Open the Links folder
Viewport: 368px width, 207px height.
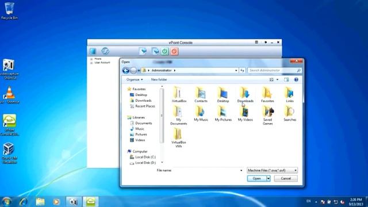pyautogui.click(x=290, y=95)
